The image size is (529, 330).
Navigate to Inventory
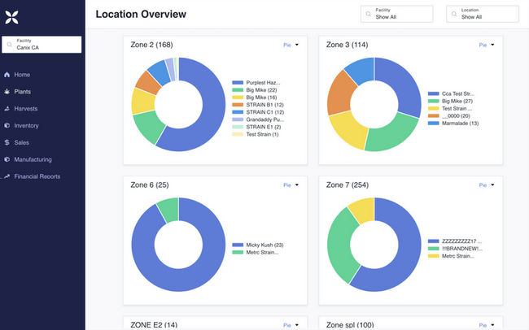[x=26, y=125]
